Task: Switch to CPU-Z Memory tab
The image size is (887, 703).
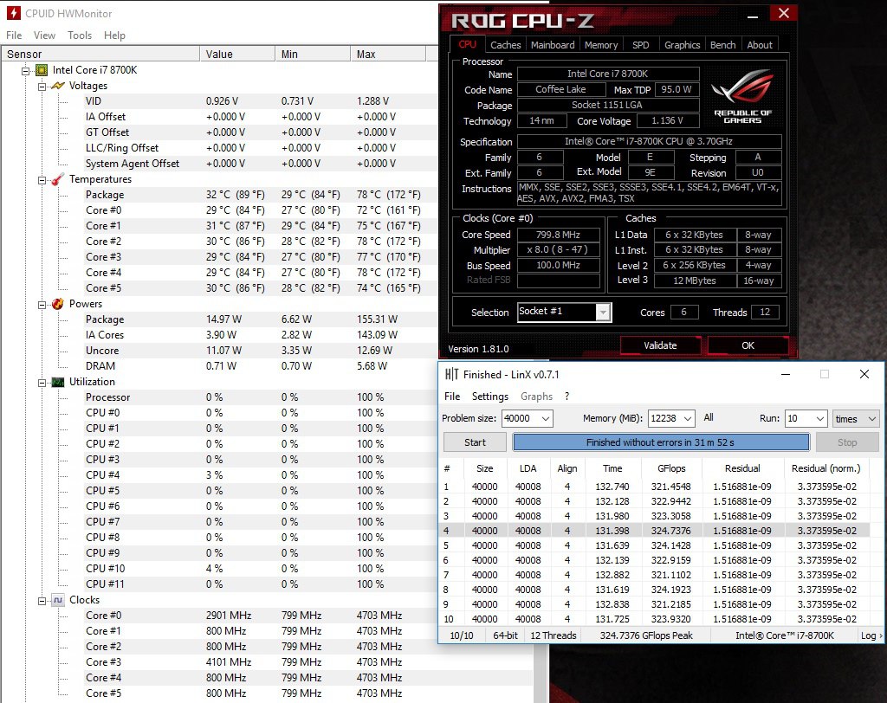Action: [x=601, y=45]
